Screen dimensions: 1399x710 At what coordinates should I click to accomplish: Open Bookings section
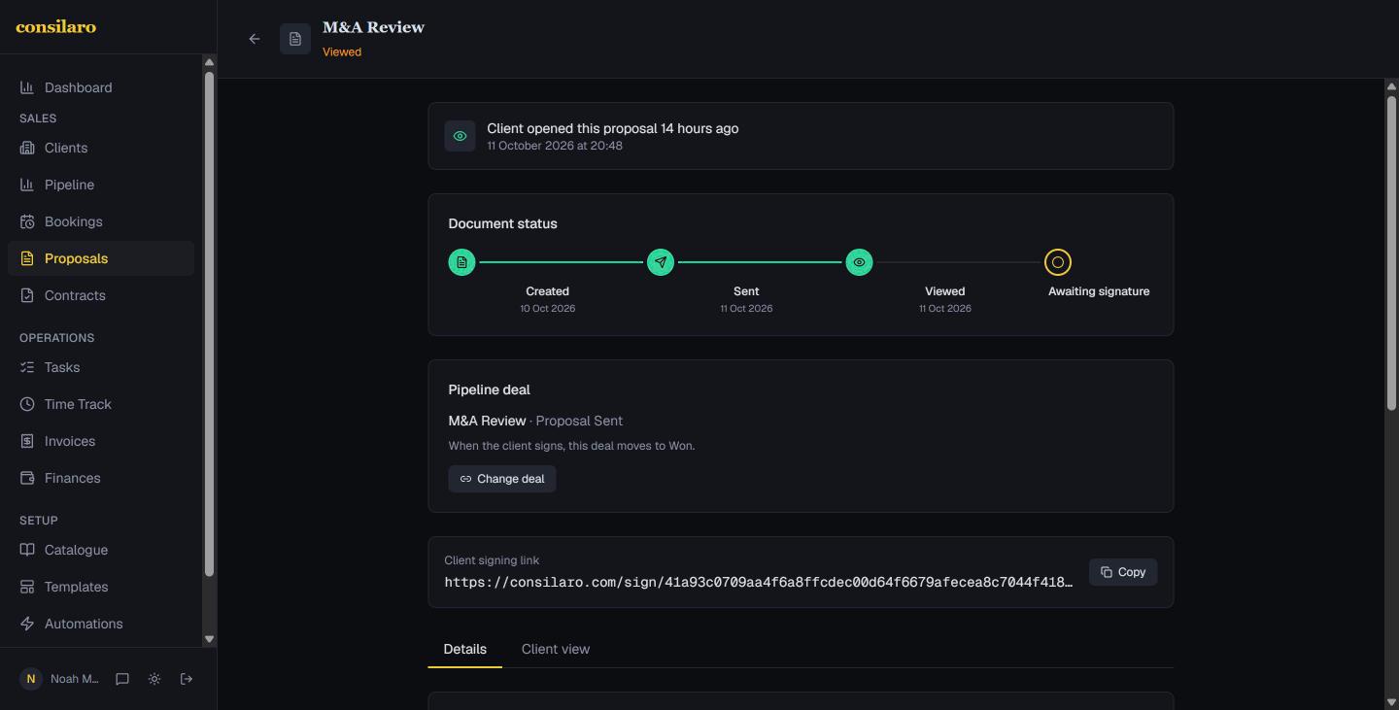101,221
